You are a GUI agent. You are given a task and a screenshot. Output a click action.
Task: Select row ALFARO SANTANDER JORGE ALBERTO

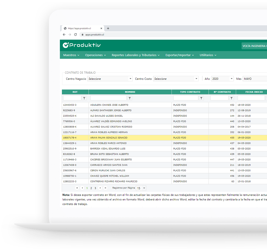(x=165, y=111)
